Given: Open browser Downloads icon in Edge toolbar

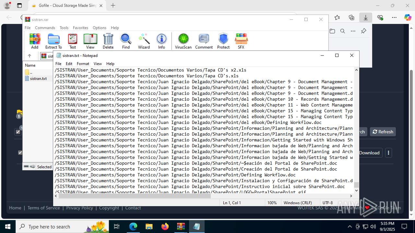Looking at the screenshot, I should coord(366,17).
